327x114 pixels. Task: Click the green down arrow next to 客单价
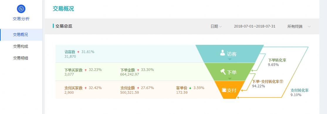point(190,88)
